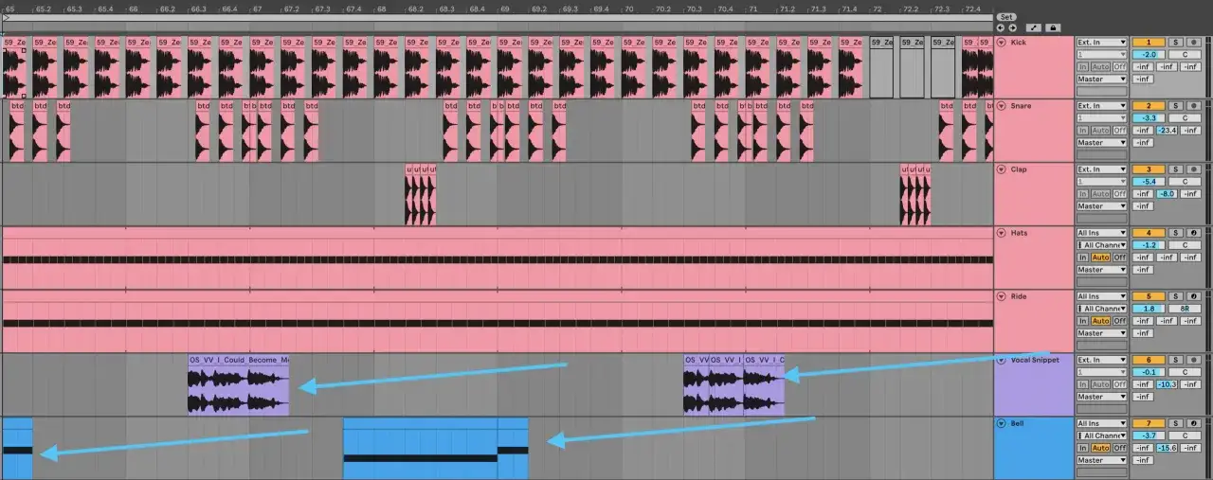Deactivate the Clap track with activator 3
Viewport: 1213px width, 480px height.
(x=1149, y=169)
